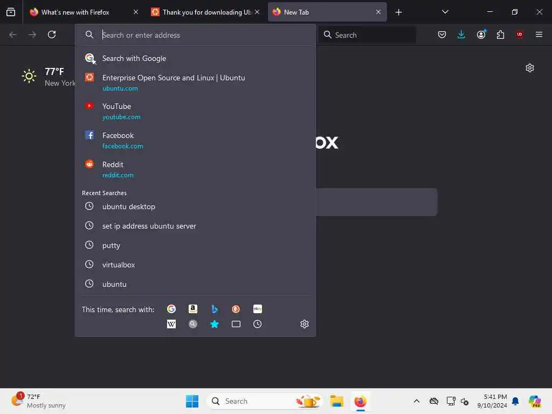
Task: Open the OneDrive tray icon
Action: coord(434,401)
